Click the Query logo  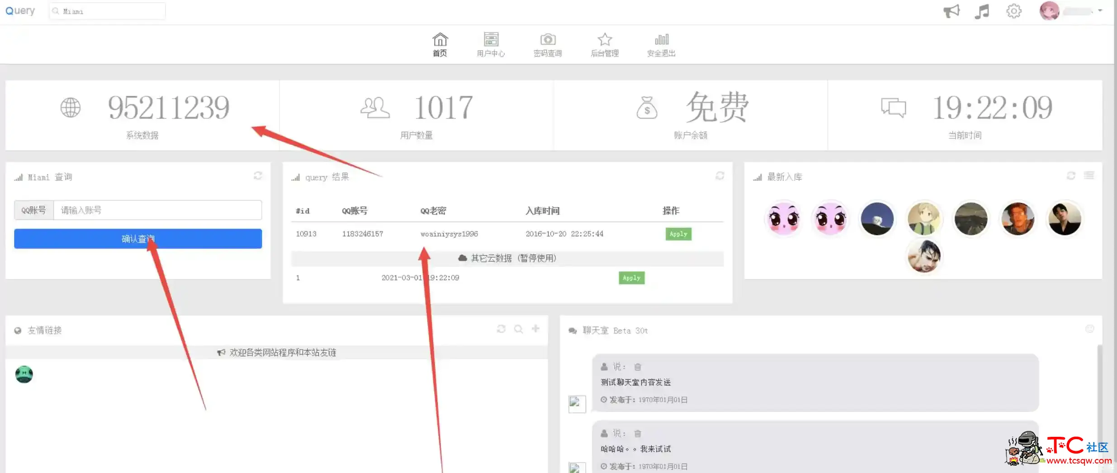[x=20, y=10]
